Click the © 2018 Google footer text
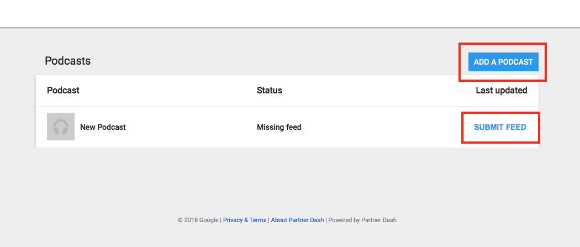 click(x=198, y=220)
